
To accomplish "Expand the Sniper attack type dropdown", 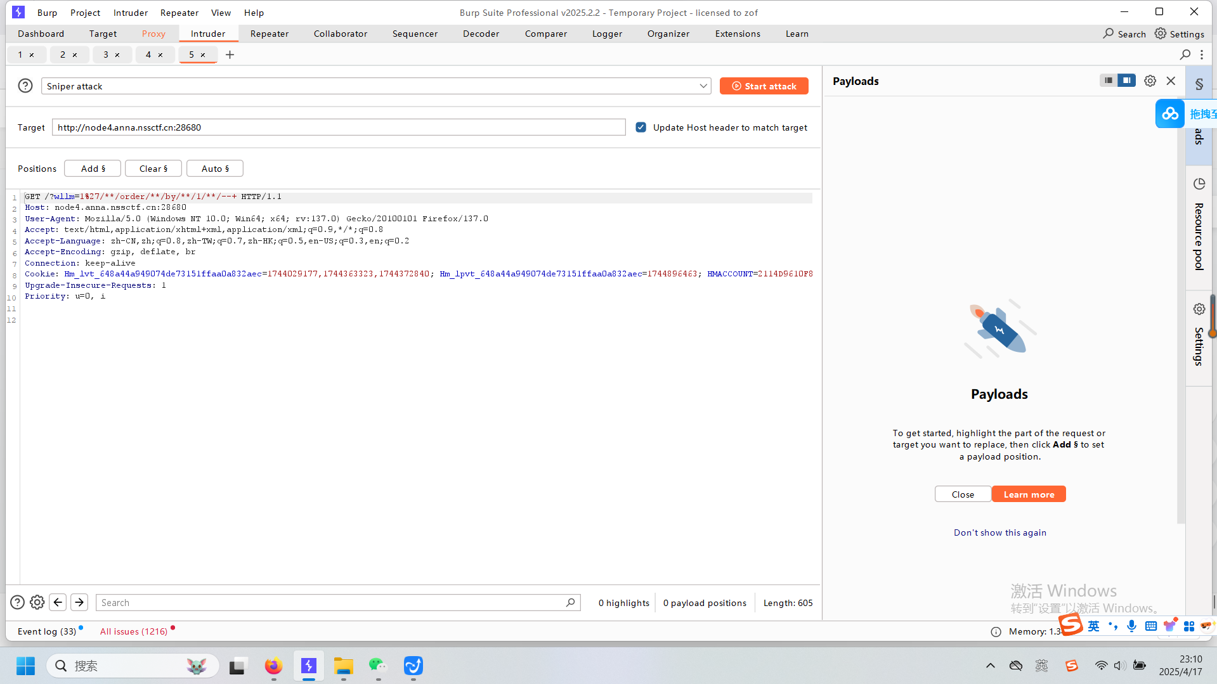I will 703,86.
